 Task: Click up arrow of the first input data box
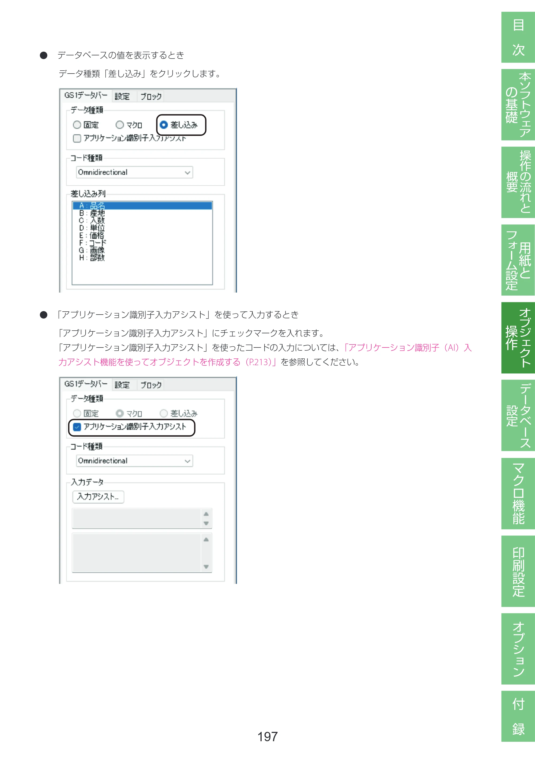(x=206, y=514)
